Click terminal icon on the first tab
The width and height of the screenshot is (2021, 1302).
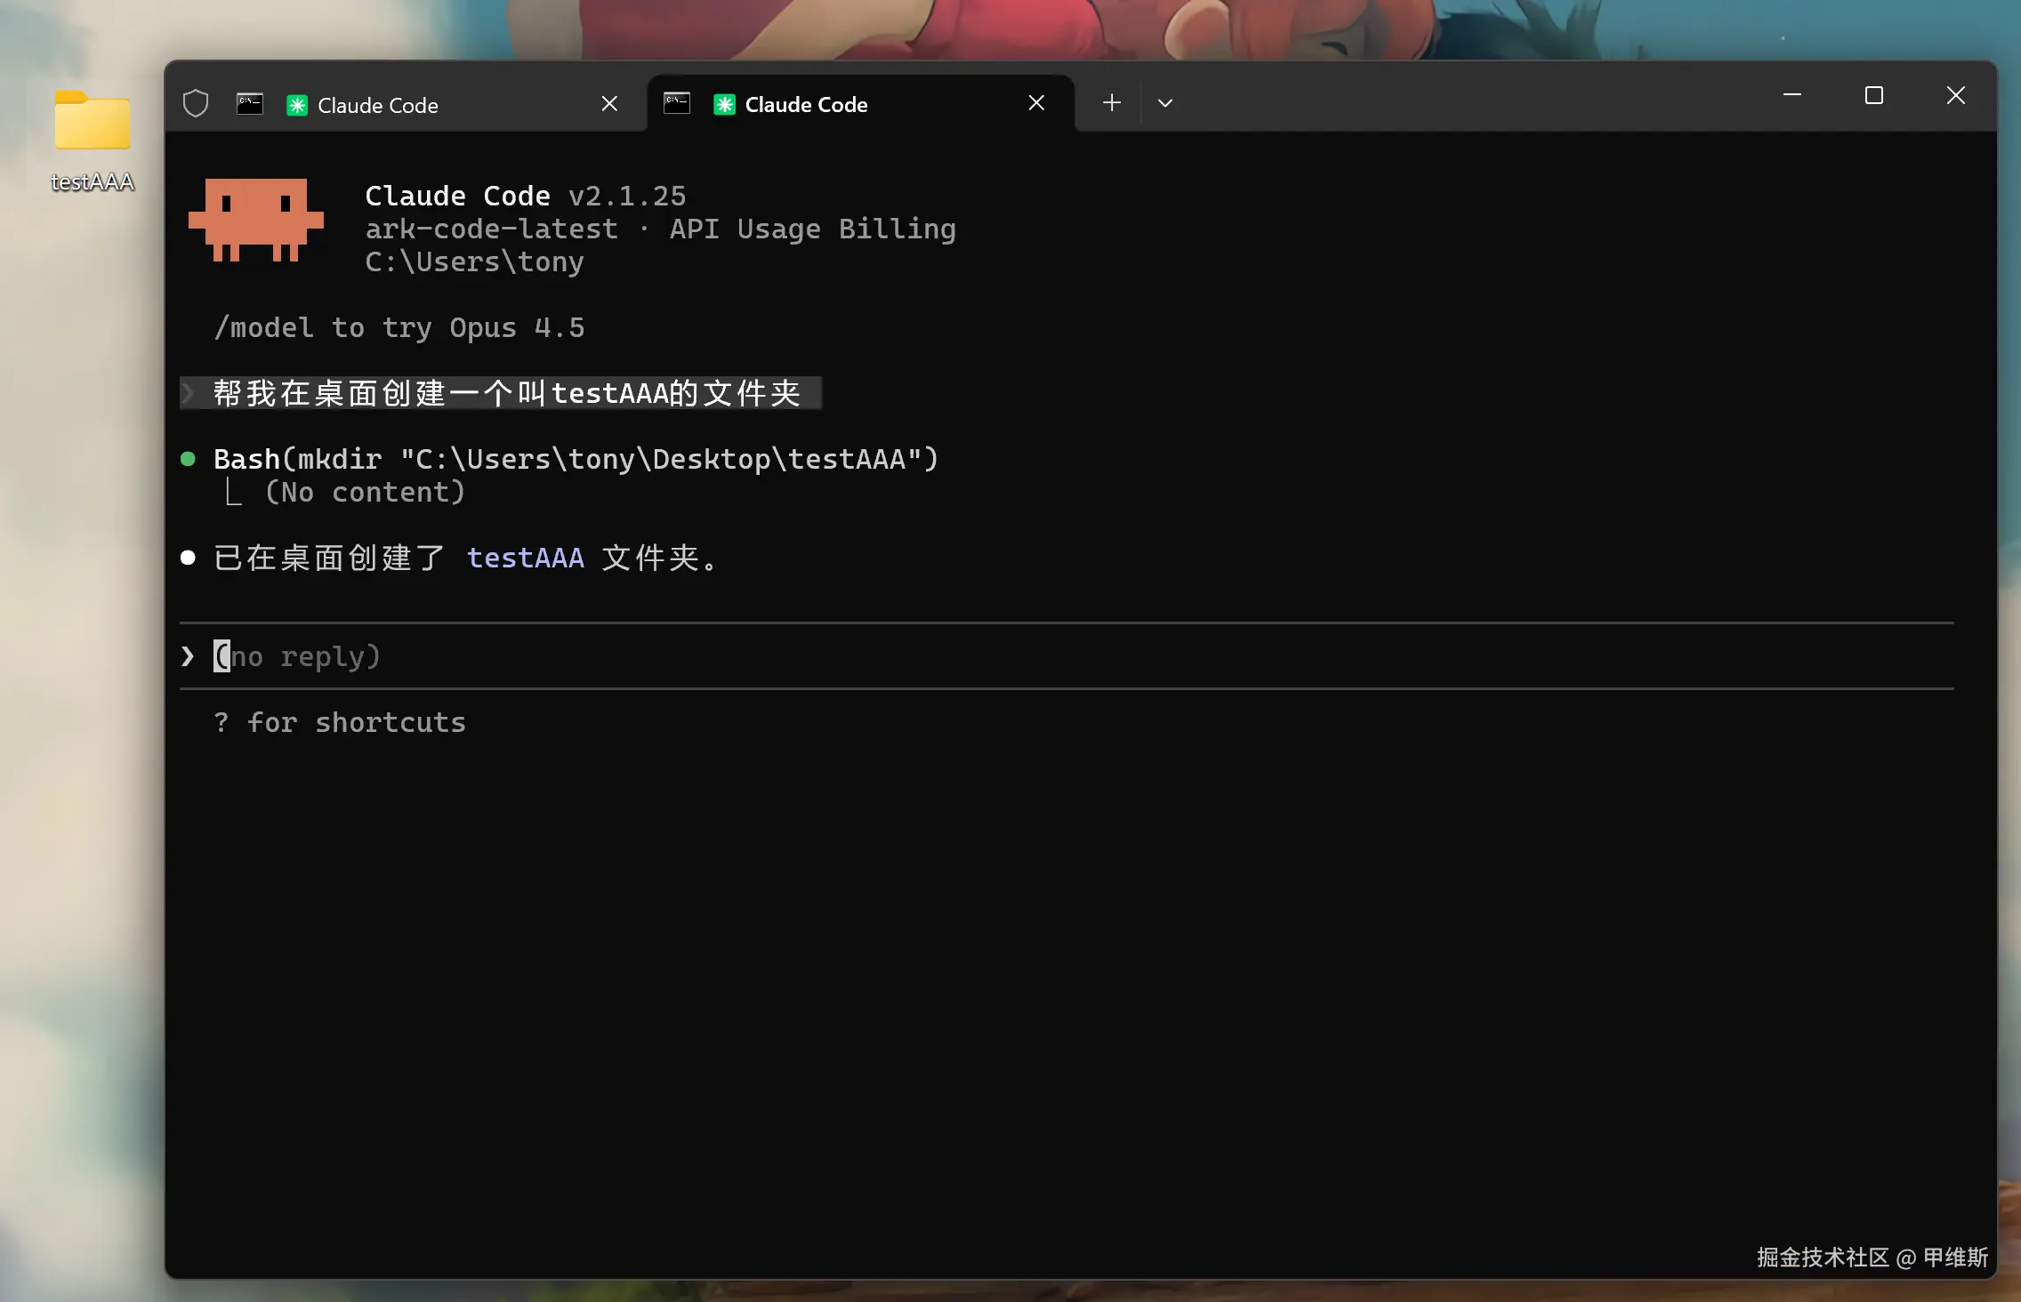(250, 104)
